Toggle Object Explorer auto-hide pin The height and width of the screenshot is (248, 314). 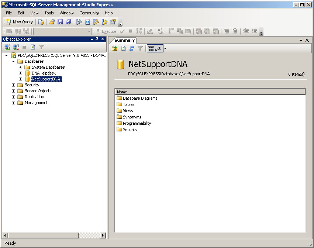point(97,39)
